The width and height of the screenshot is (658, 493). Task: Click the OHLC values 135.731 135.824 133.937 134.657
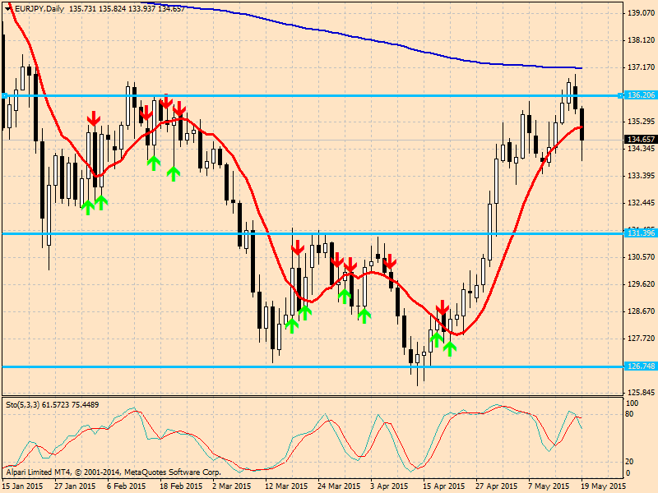pyautogui.click(x=127, y=8)
